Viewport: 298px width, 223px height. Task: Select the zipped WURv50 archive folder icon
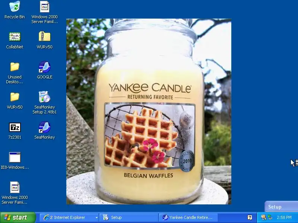44,36
